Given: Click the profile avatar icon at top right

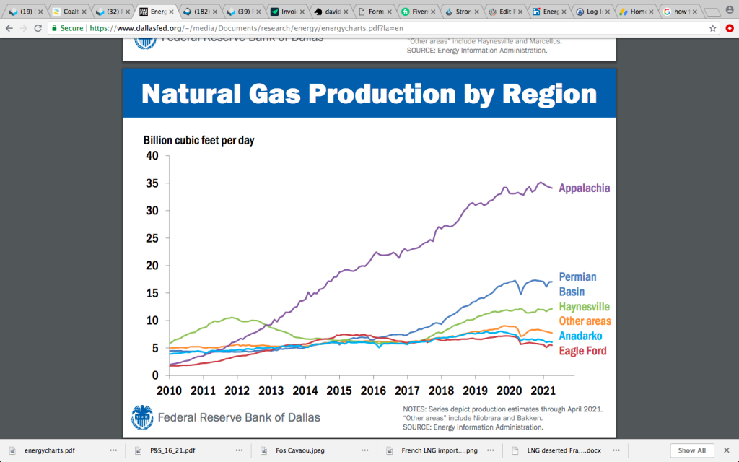Looking at the screenshot, I should [x=728, y=11].
